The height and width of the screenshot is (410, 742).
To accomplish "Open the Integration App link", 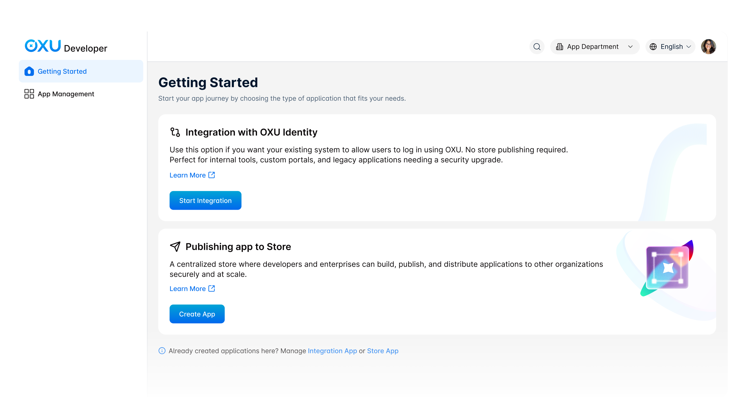I will click(x=332, y=351).
